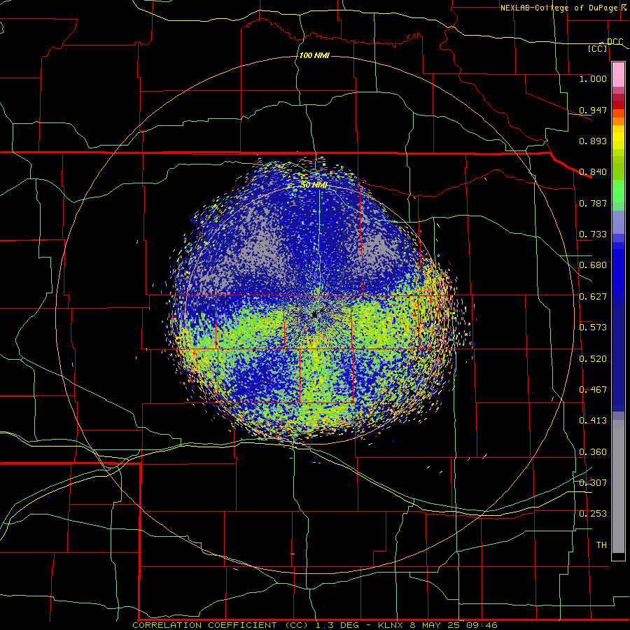
Task: Select the 0.253 legend value
Action: [x=593, y=514]
